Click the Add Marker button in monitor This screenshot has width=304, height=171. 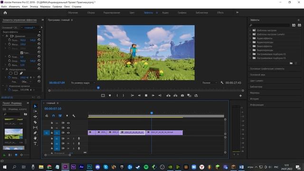(x=110, y=95)
